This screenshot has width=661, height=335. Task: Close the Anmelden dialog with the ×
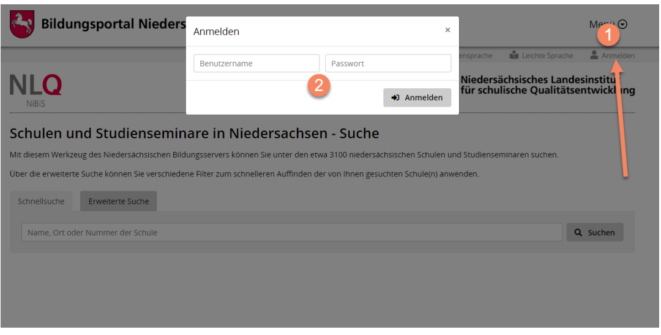(447, 30)
